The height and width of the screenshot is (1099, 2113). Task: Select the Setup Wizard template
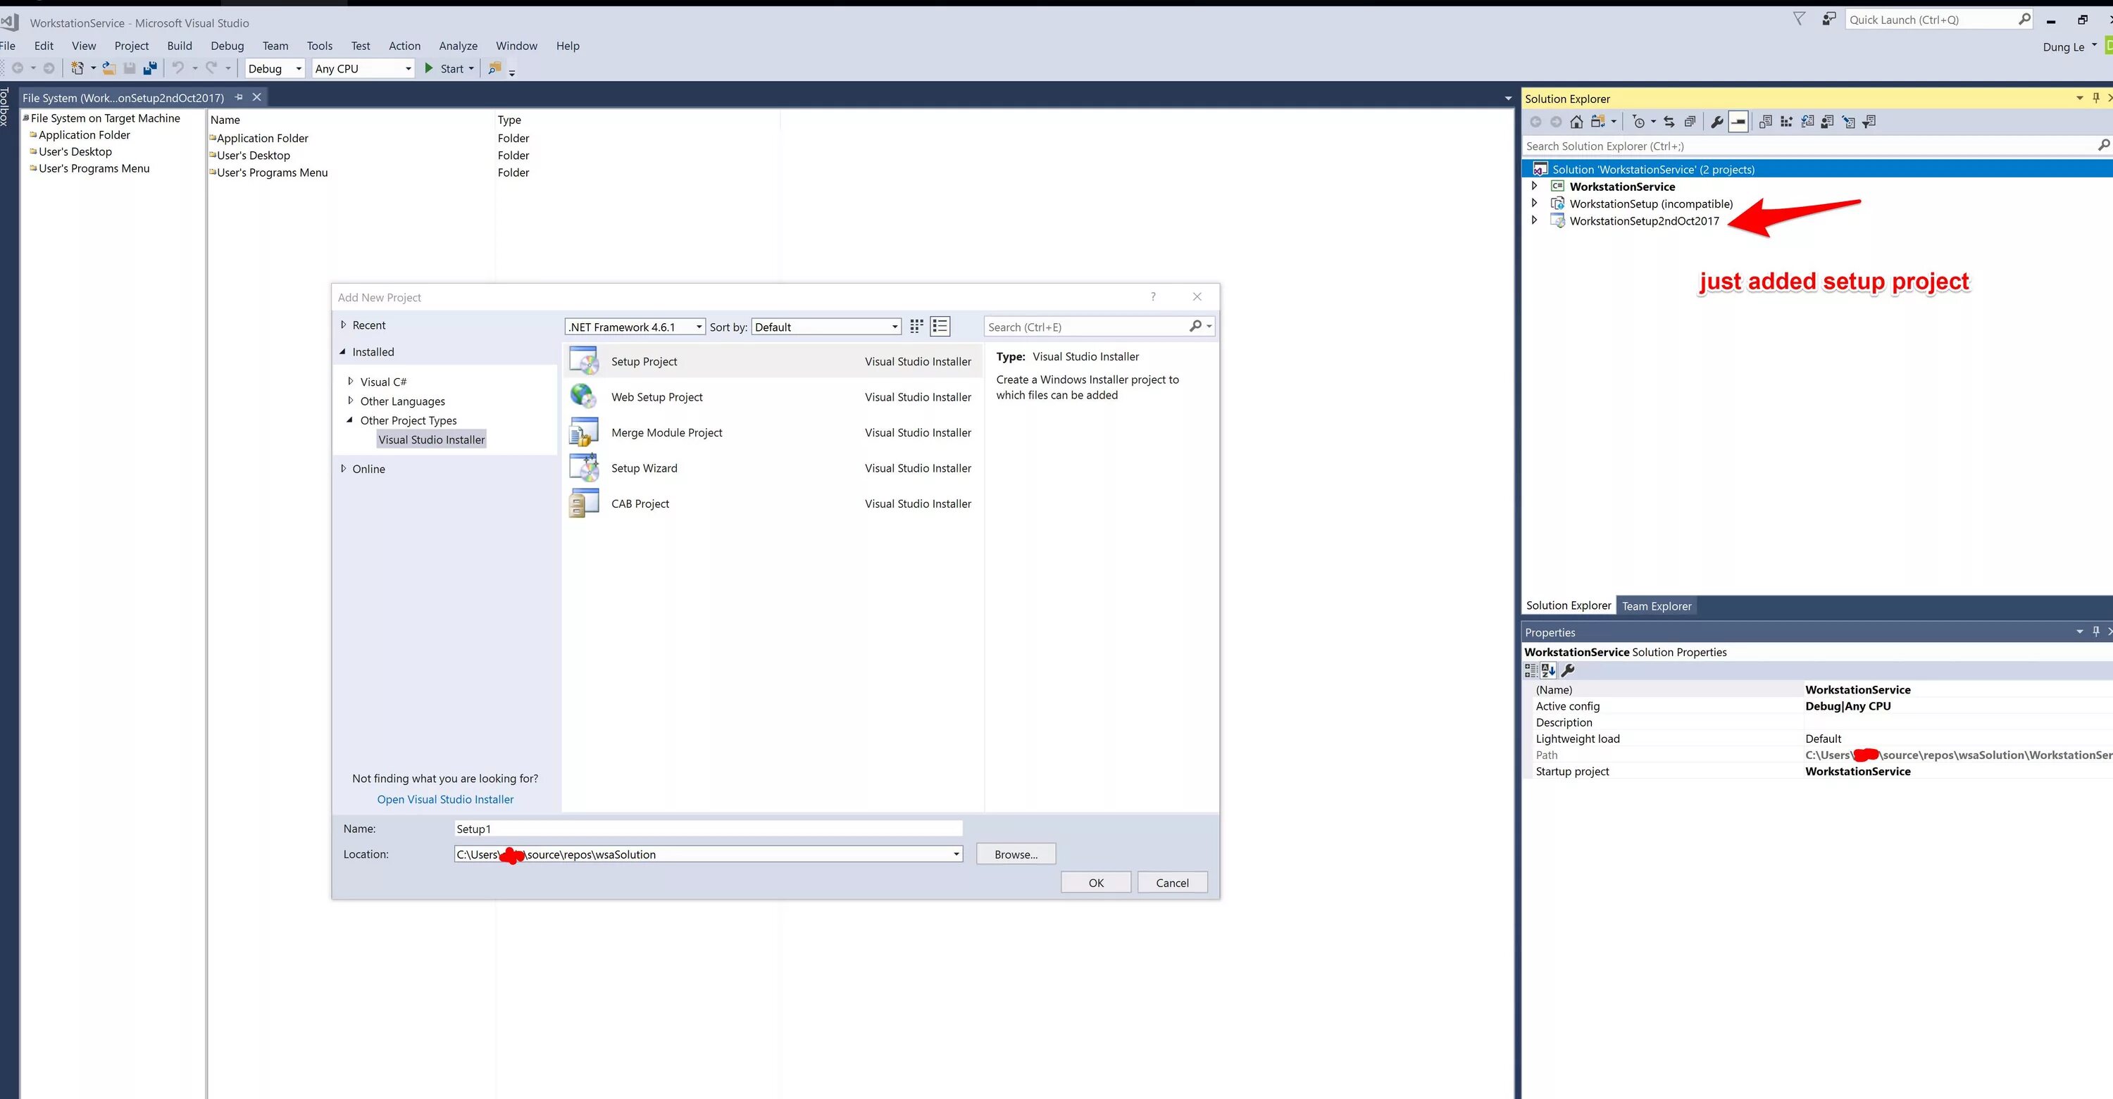pyautogui.click(x=644, y=468)
